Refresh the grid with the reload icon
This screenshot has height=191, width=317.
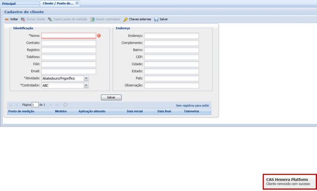pos(65,105)
